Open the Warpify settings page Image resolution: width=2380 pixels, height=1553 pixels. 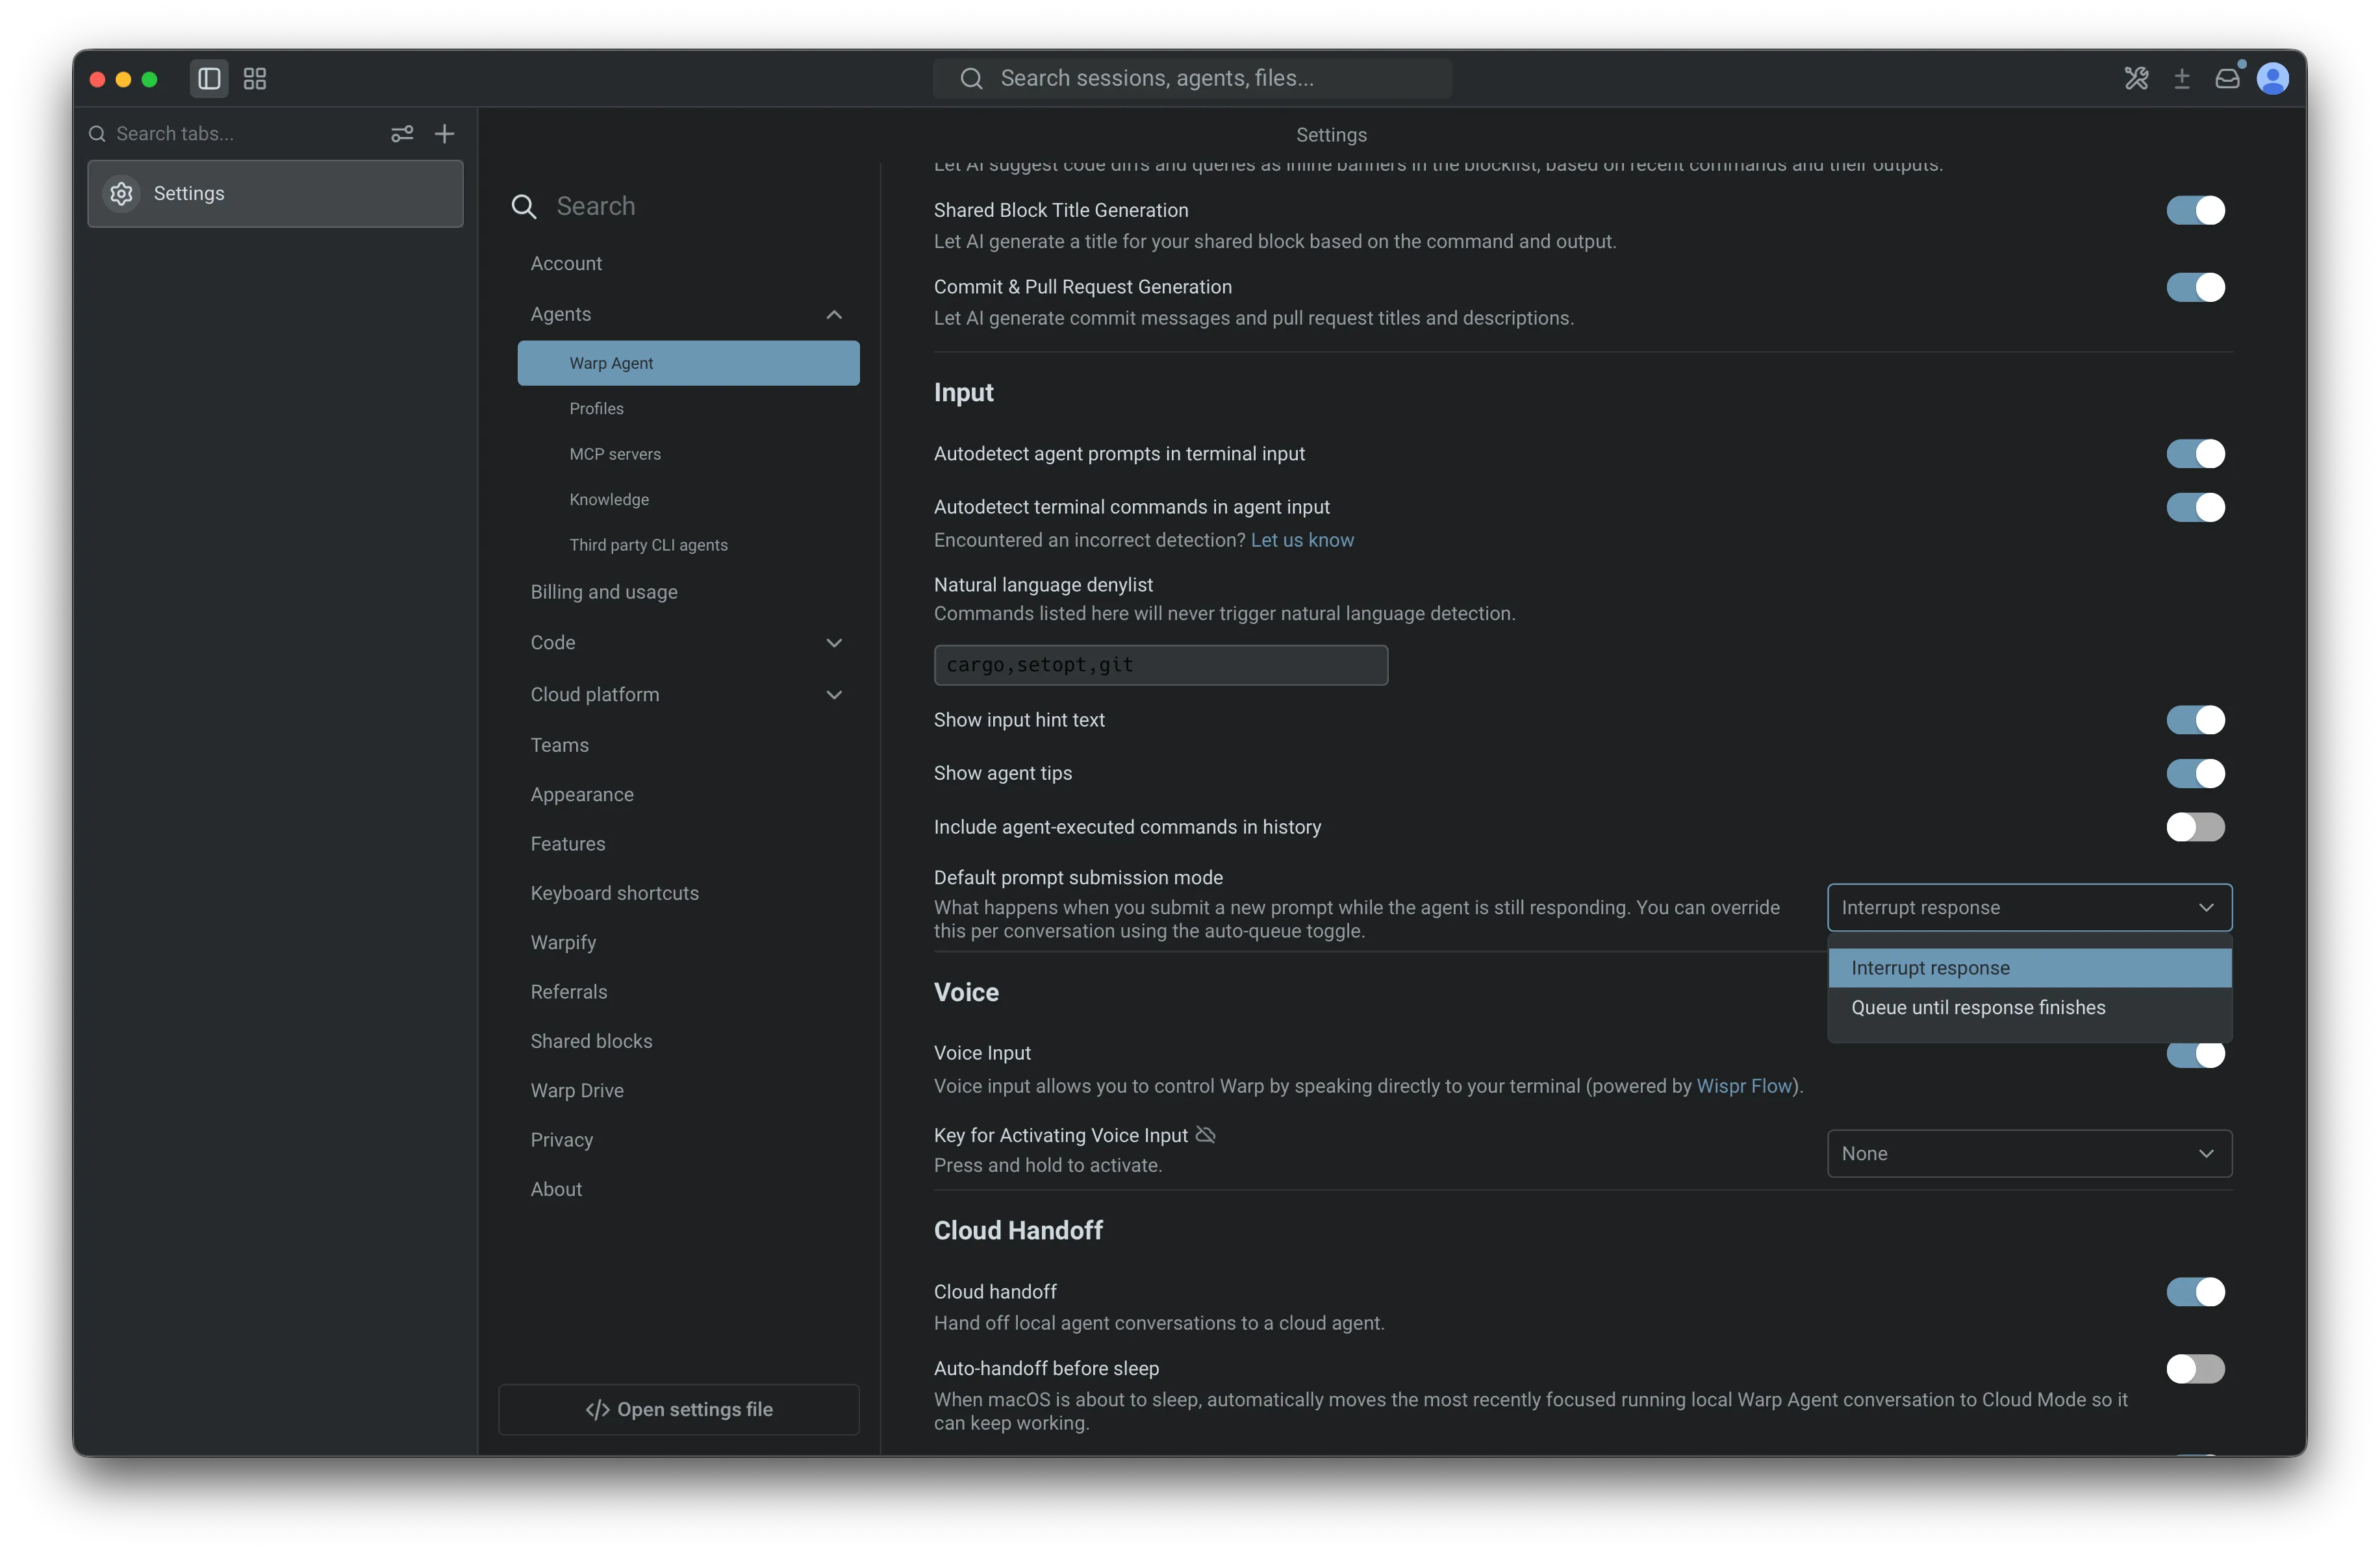pos(563,943)
